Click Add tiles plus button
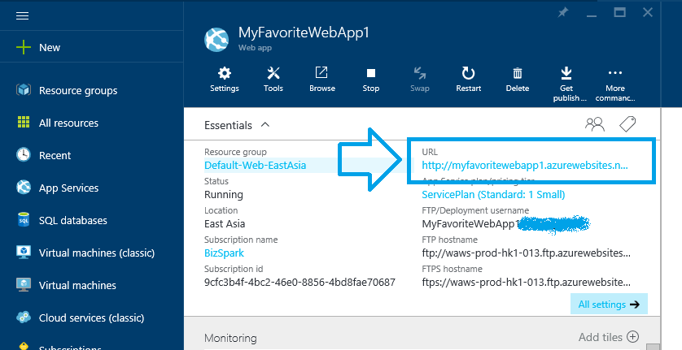This screenshot has height=350, width=682. click(633, 336)
